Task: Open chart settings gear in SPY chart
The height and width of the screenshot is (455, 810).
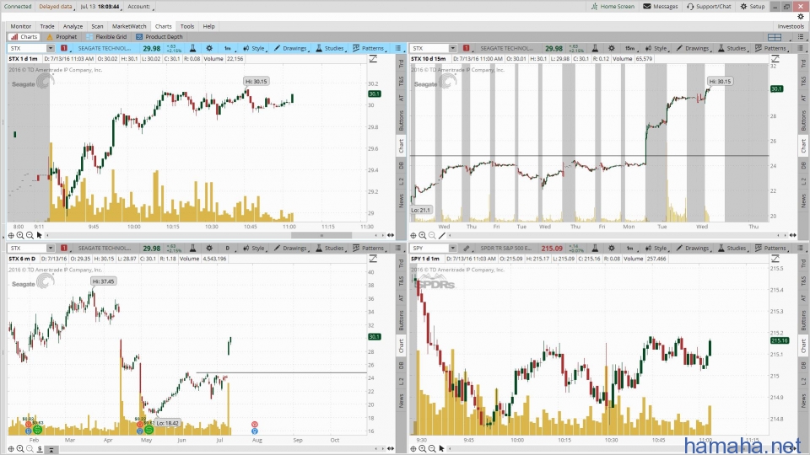Action: click(x=612, y=249)
